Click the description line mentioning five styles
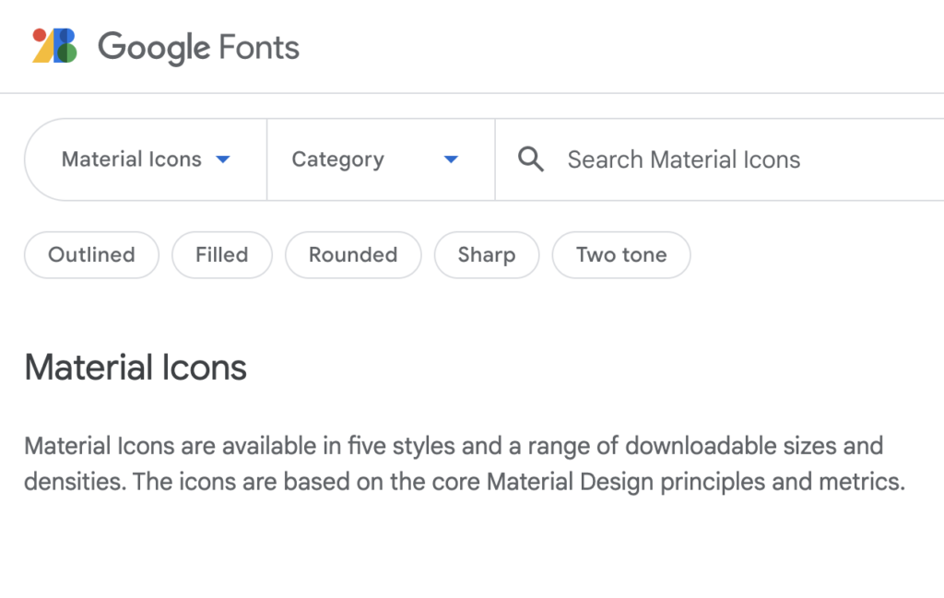 coord(454,447)
